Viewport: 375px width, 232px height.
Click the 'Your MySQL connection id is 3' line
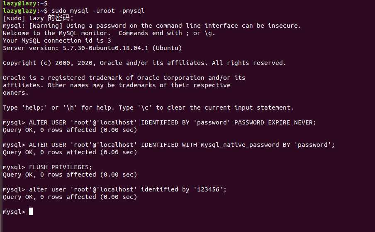coord(57,41)
